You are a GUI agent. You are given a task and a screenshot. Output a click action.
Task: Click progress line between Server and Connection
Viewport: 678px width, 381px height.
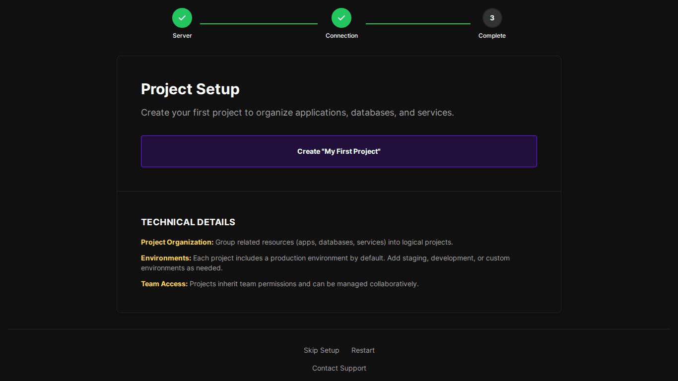coord(259,23)
